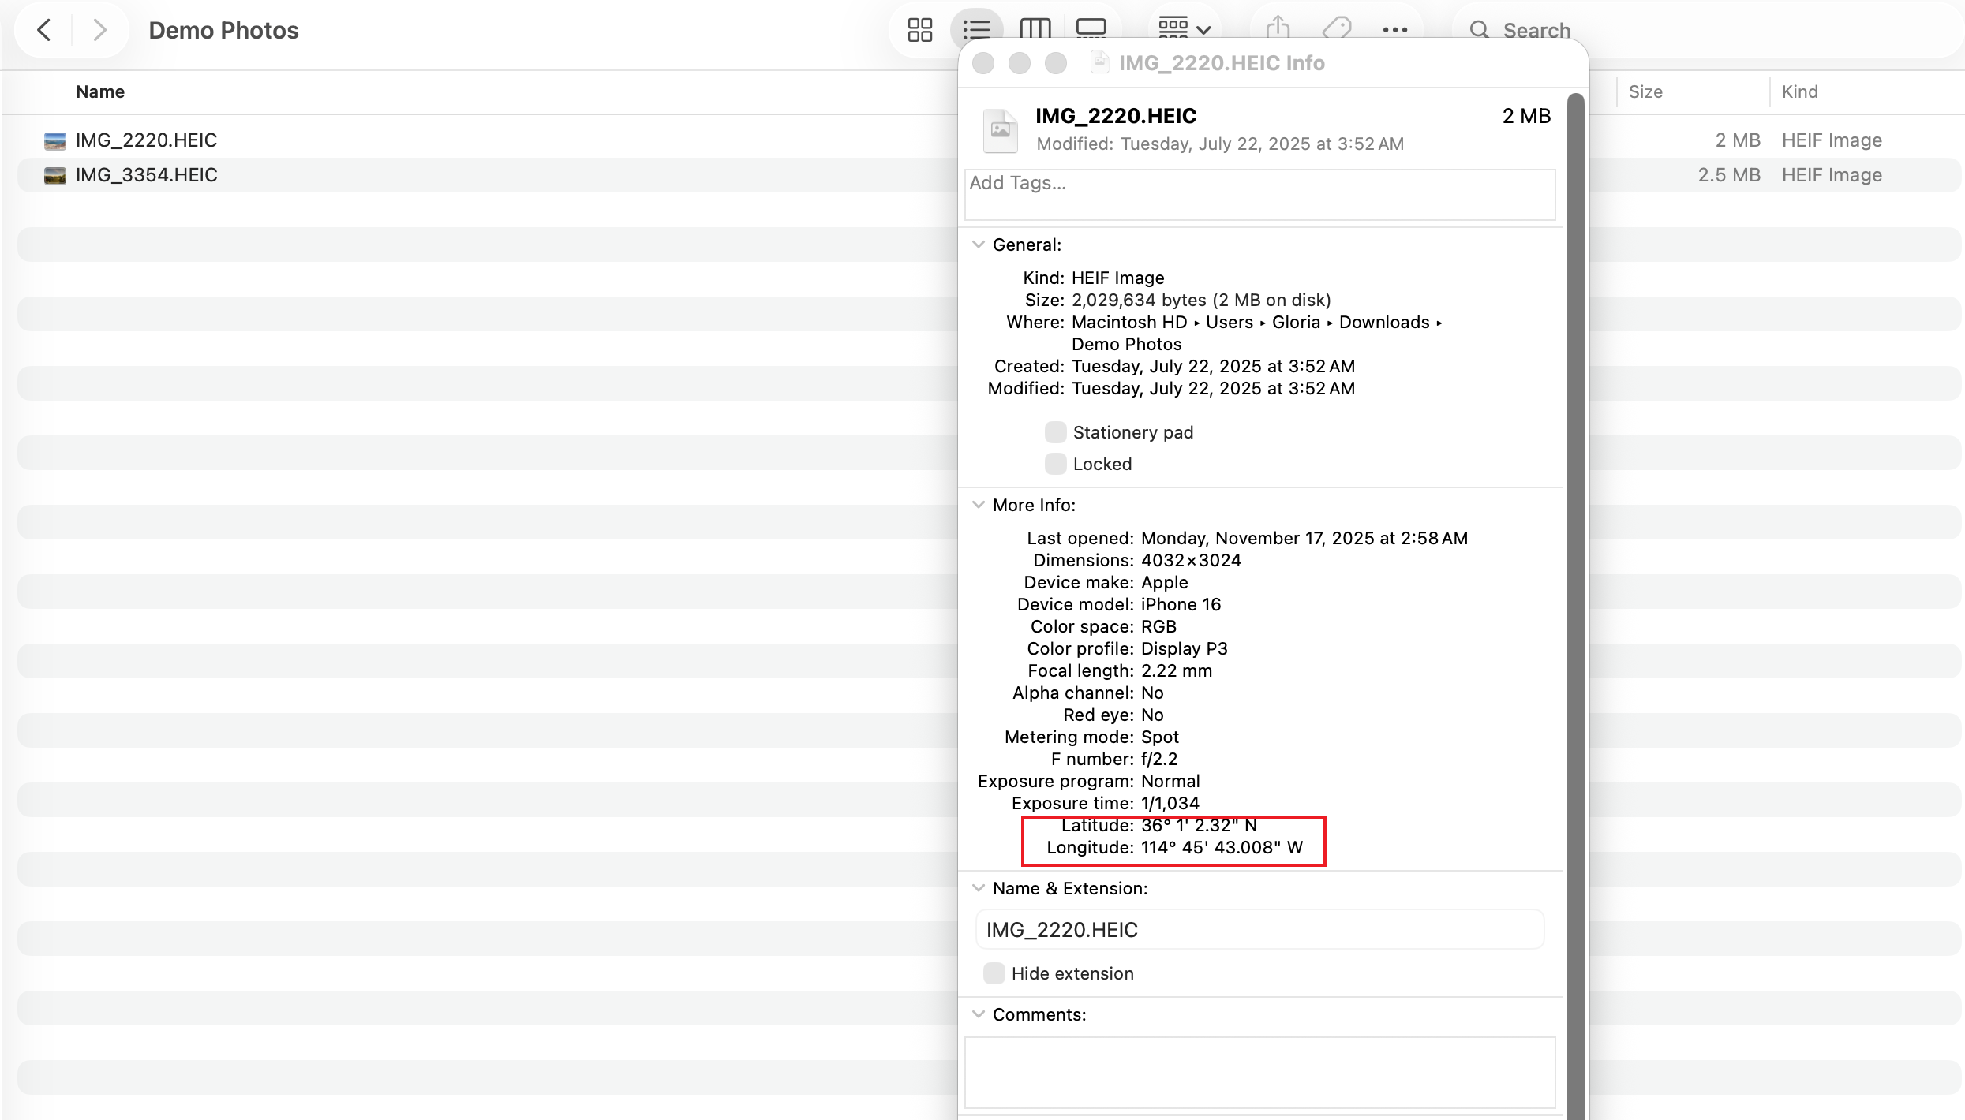
Task: Collapse the Name & Extension section
Action: tap(979, 888)
